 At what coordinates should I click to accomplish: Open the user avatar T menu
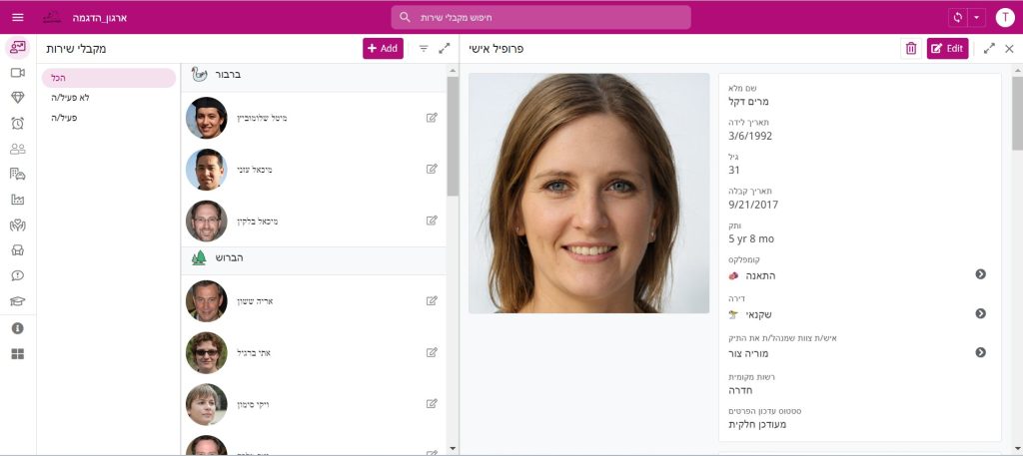1005,18
